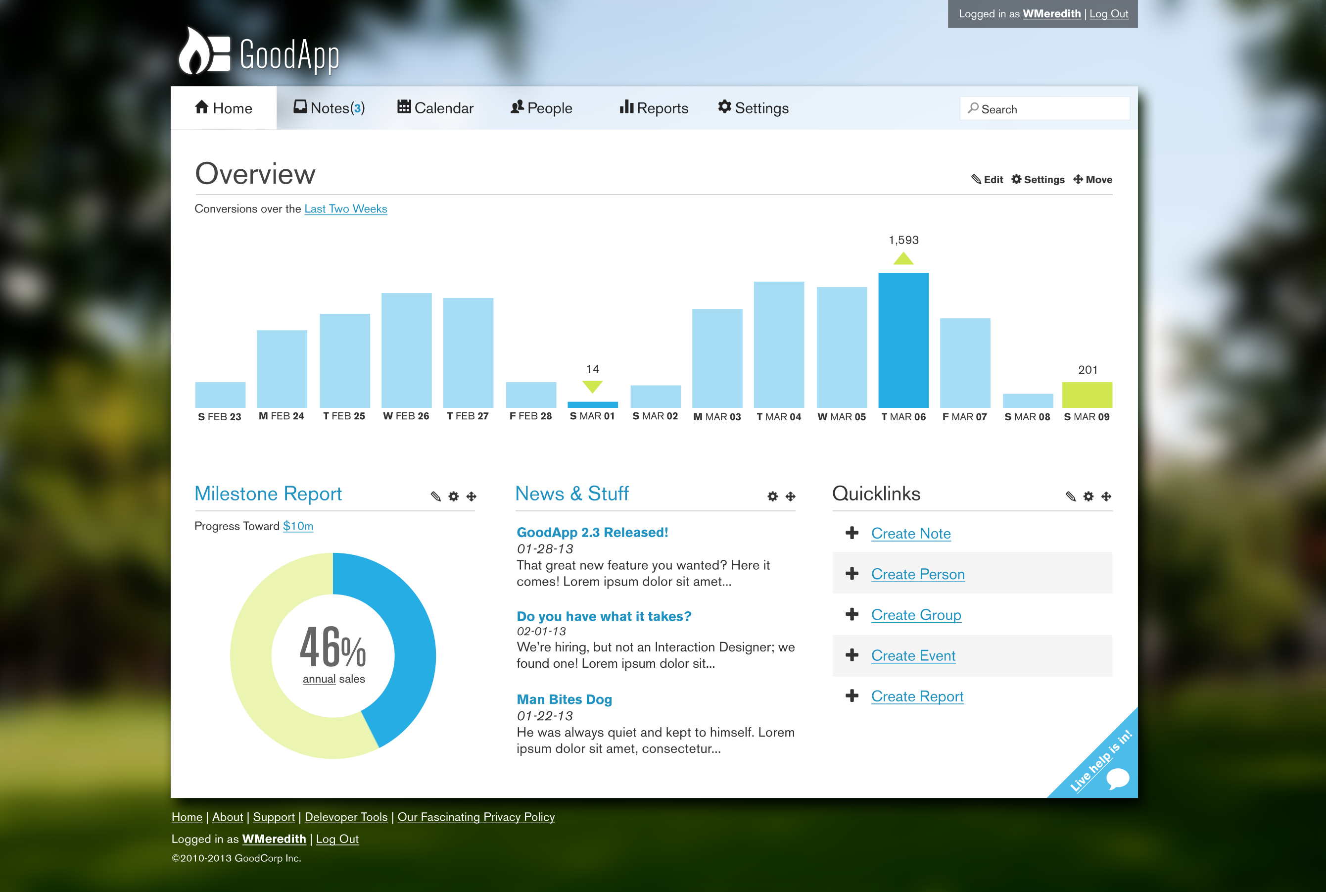Viewport: 1326px width, 892px height.
Task: Open Quicklinks gear settings icon
Action: [1089, 496]
